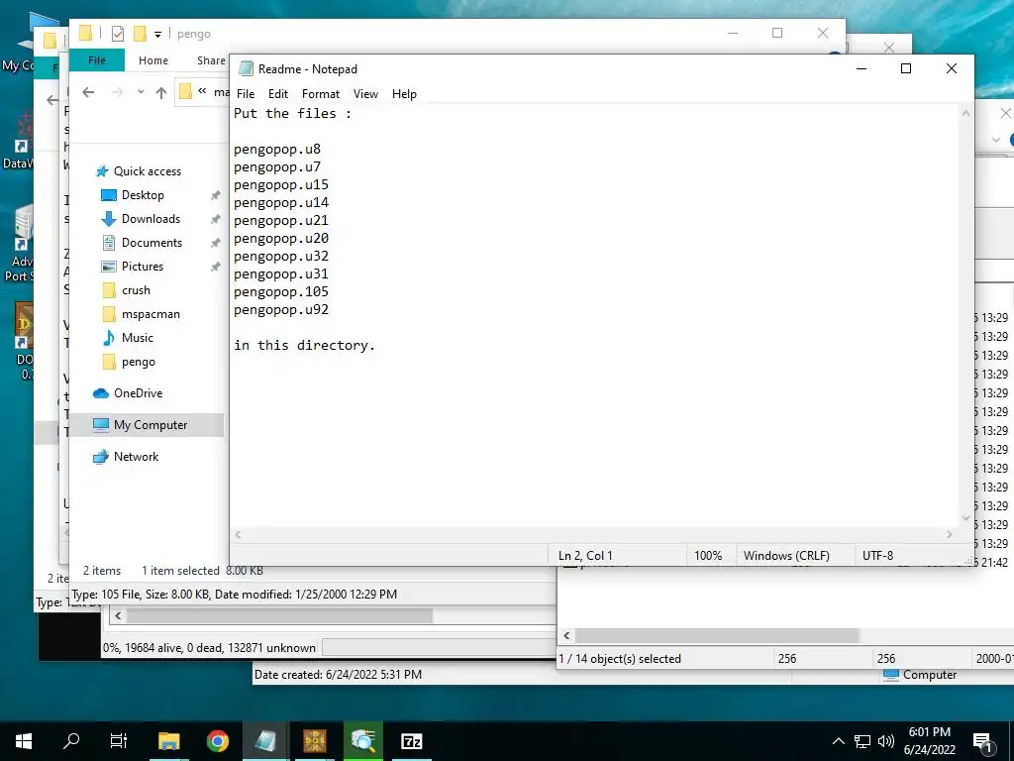Click the volume speaker icon in tray

886,741
